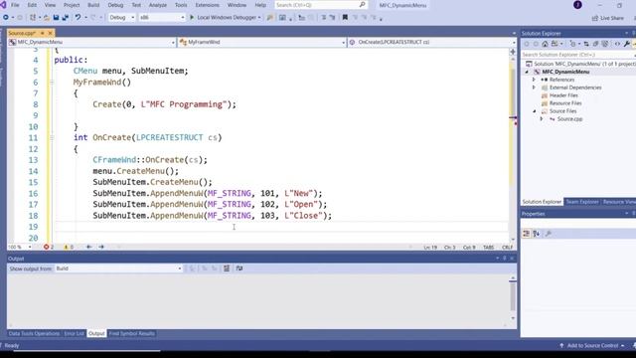Open the Debug configuration dropdown
636x358 pixels.
[121, 18]
